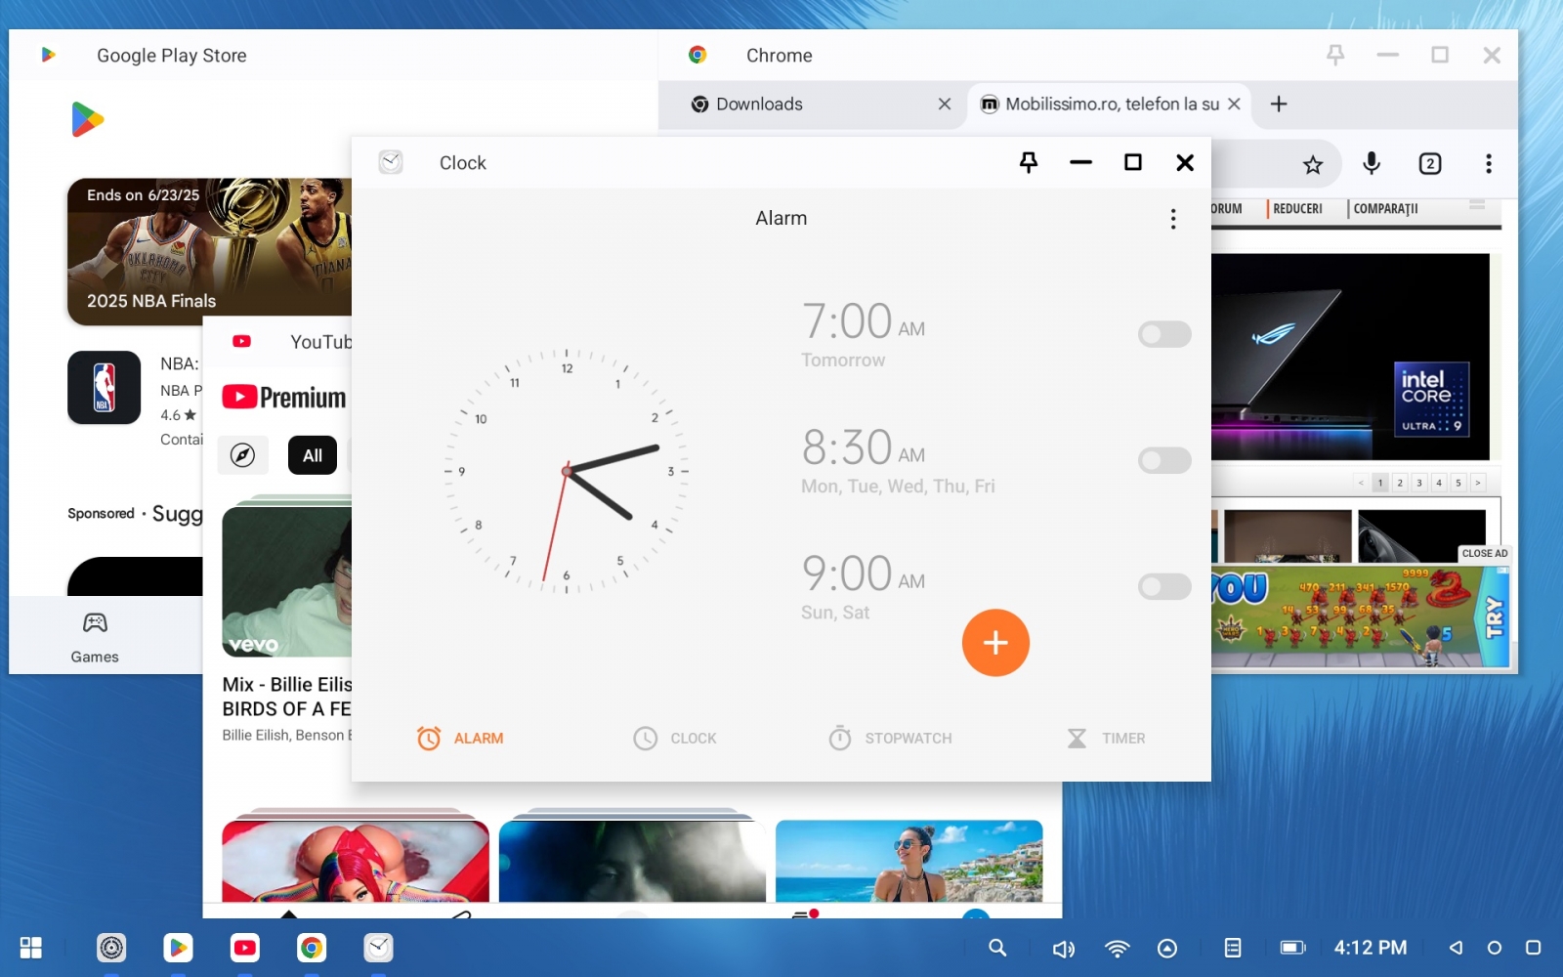Open Chrome from the taskbar

click(312, 948)
